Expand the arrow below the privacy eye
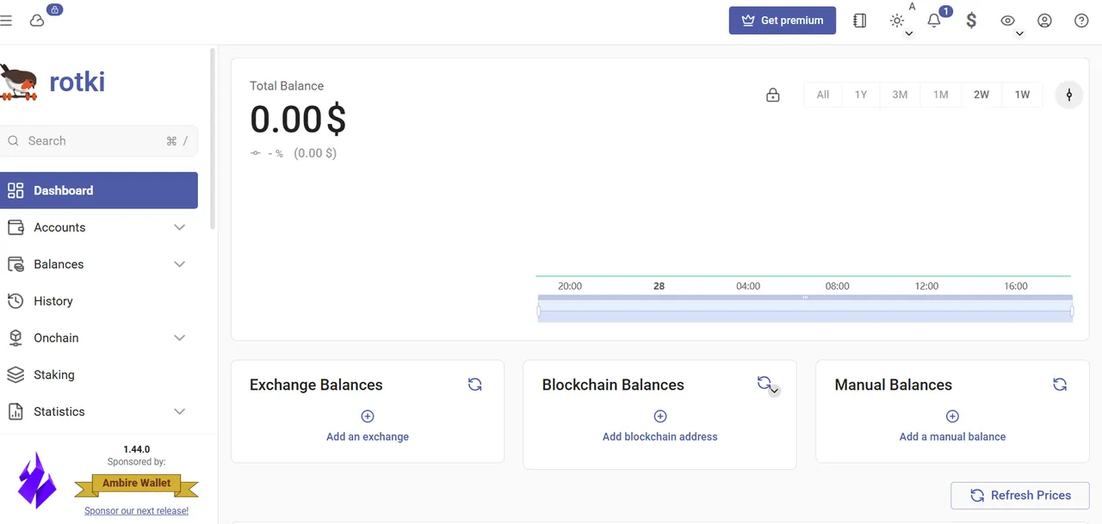The height and width of the screenshot is (524, 1102). [1019, 34]
